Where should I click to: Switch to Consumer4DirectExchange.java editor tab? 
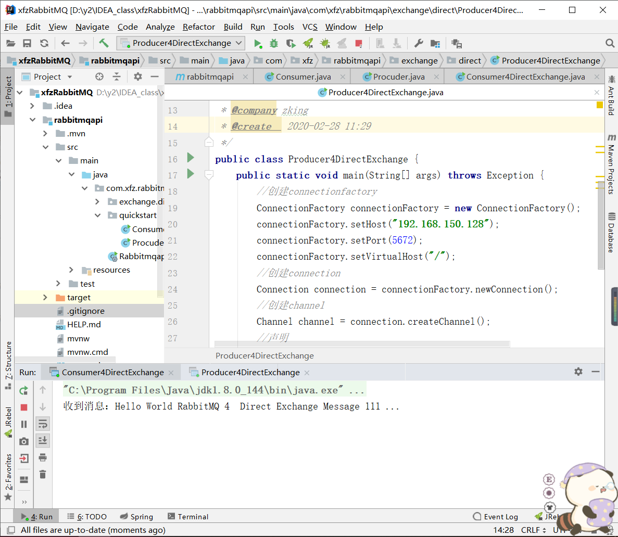tap(525, 77)
